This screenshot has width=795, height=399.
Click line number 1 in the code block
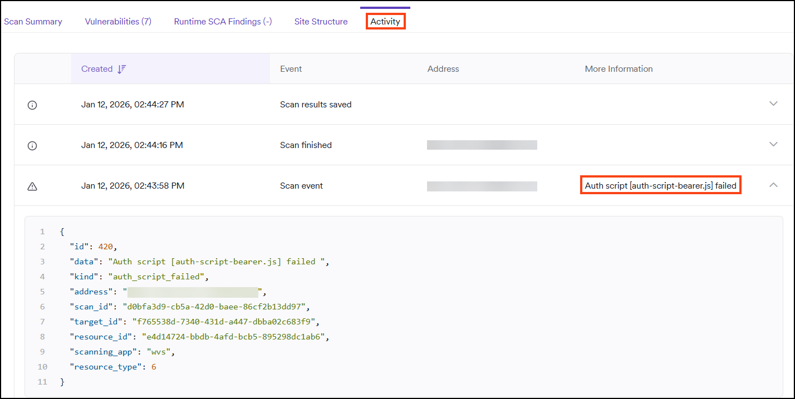pos(42,231)
